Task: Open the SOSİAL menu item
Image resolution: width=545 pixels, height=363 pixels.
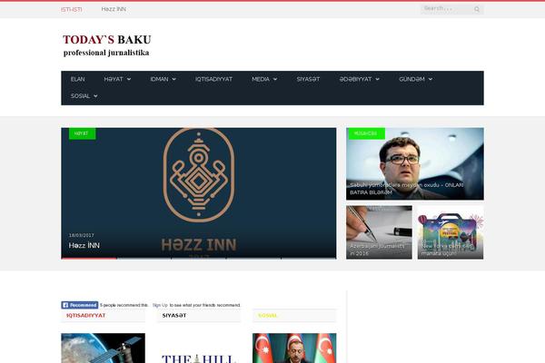Action: pos(80,96)
